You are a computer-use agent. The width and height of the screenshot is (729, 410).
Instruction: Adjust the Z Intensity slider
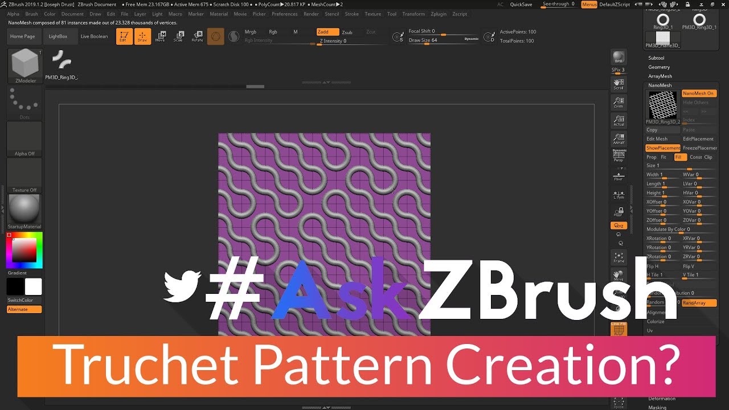[353, 41]
